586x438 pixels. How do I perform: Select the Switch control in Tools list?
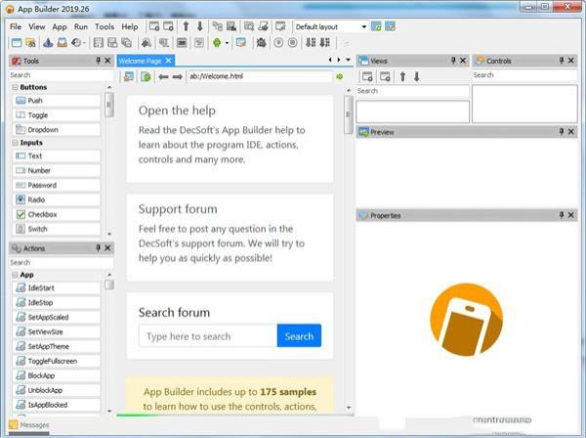click(x=37, y=229)
